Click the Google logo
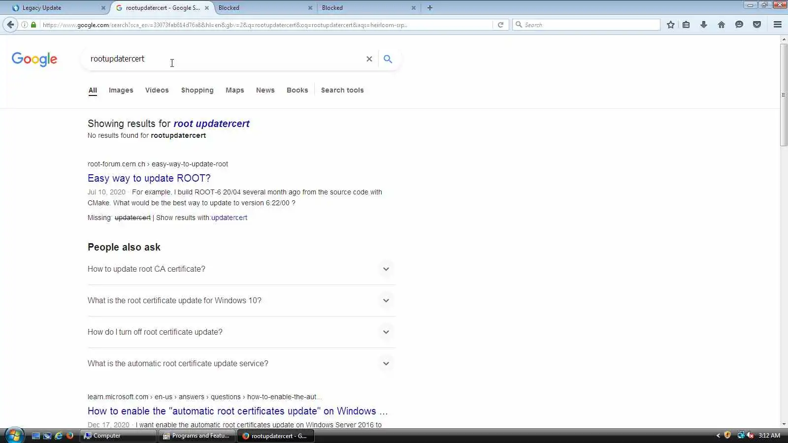788x443 pixels. point(34,59)
